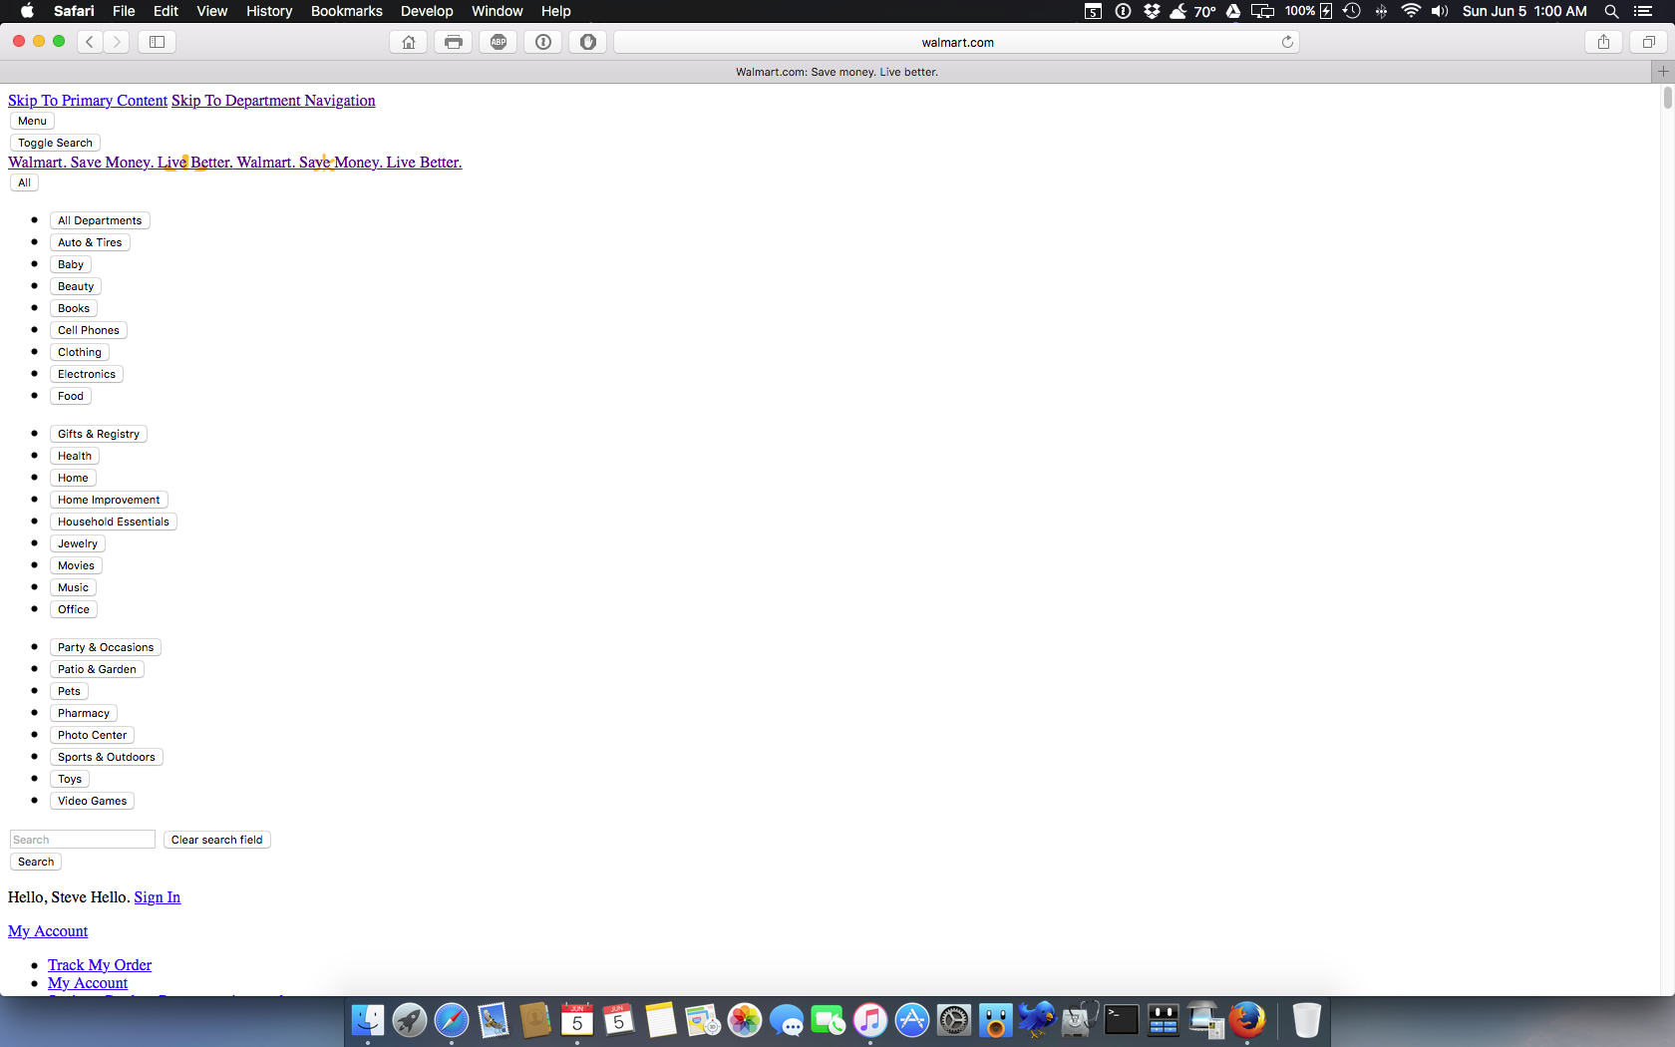The height and width of the screenshot is (1047, 1675).
Task: Open Photos from the Dock
Action: click(x=745, y=1020)
